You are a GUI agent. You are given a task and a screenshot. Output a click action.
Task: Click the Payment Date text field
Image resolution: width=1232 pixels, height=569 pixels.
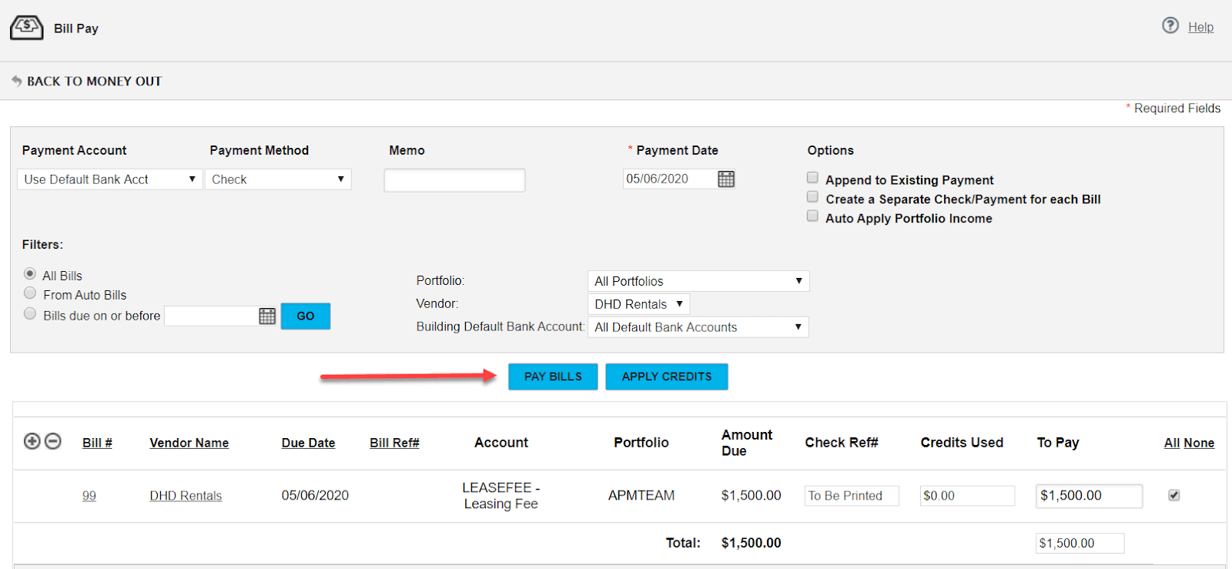pos(668,179)
